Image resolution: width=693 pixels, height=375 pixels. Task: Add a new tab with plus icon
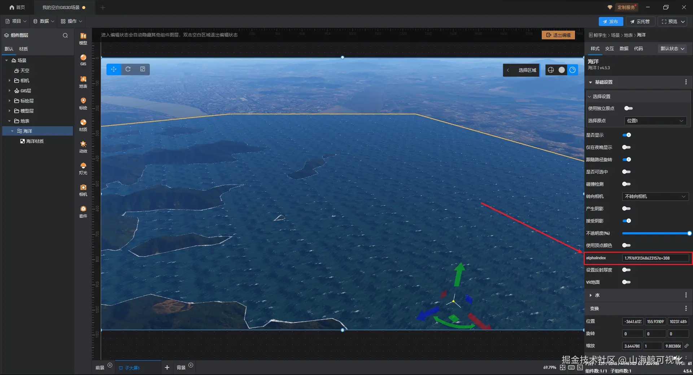pos(103,7)
